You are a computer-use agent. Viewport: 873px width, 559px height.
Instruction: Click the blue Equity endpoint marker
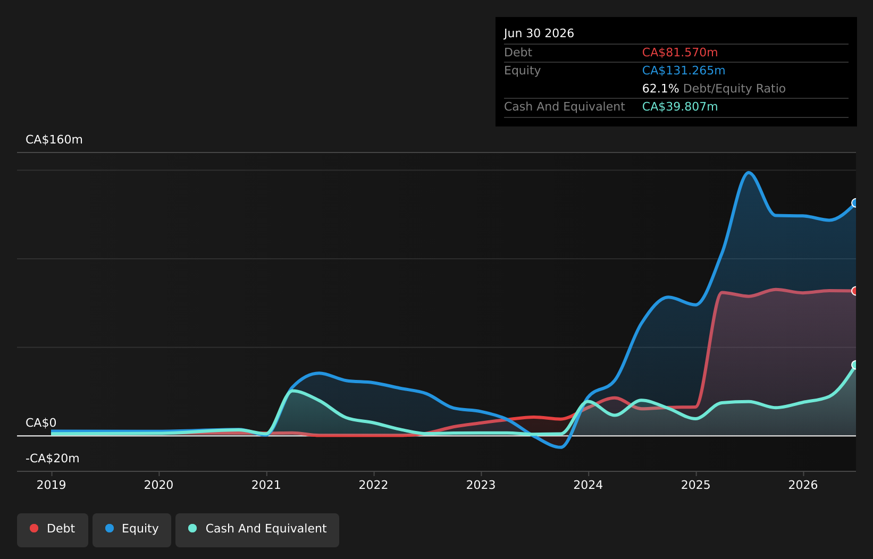(855, 203)
